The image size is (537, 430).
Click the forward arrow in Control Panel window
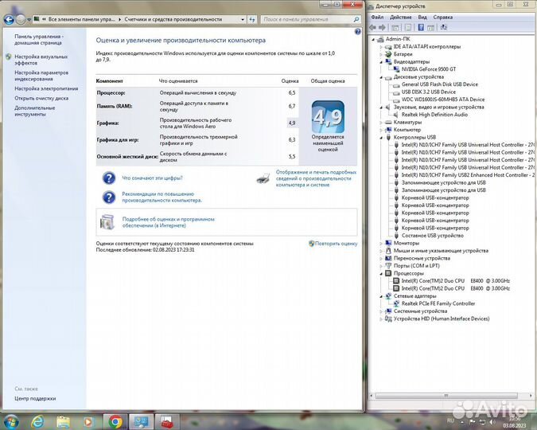(21, 20)
